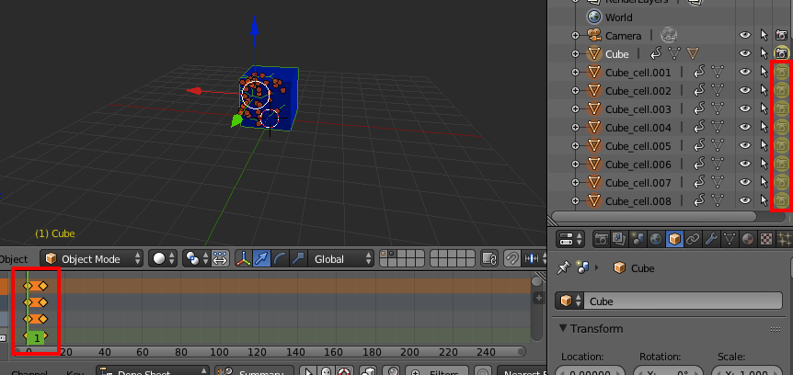This screenshot has width=793, height=375.
Task: Open the Render properties tab
Action: pyautogui.click(x=601, y=239)
